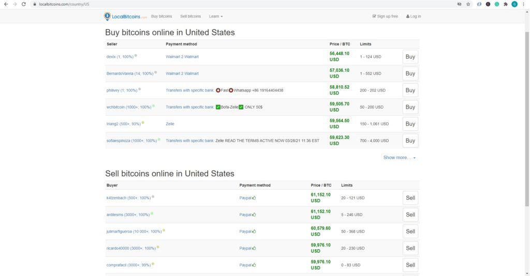This screenshot has height=276, width=530.
Task: Open the browser extensions puzzle icon
Action: (x=506, y=4)
